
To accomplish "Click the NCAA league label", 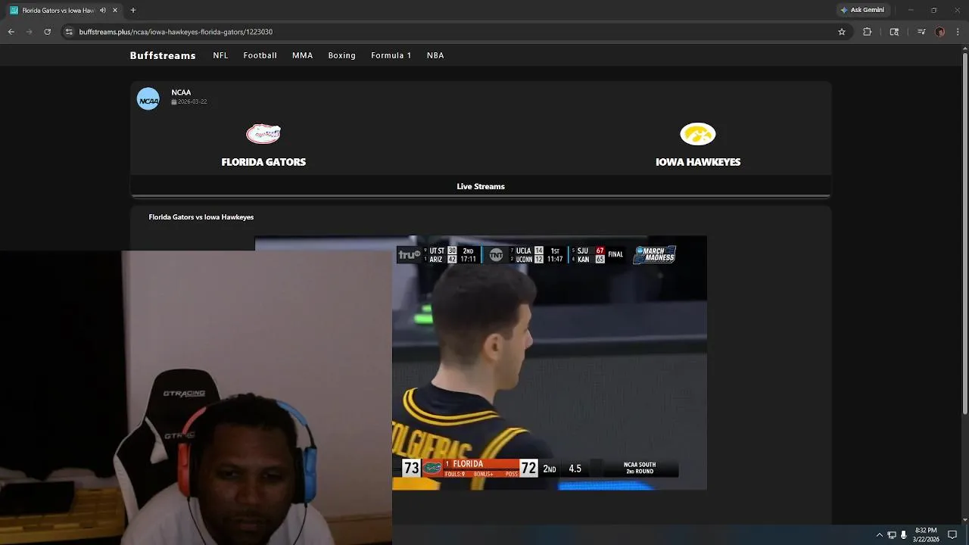I will pyautogui.click(x=181, y=92).
